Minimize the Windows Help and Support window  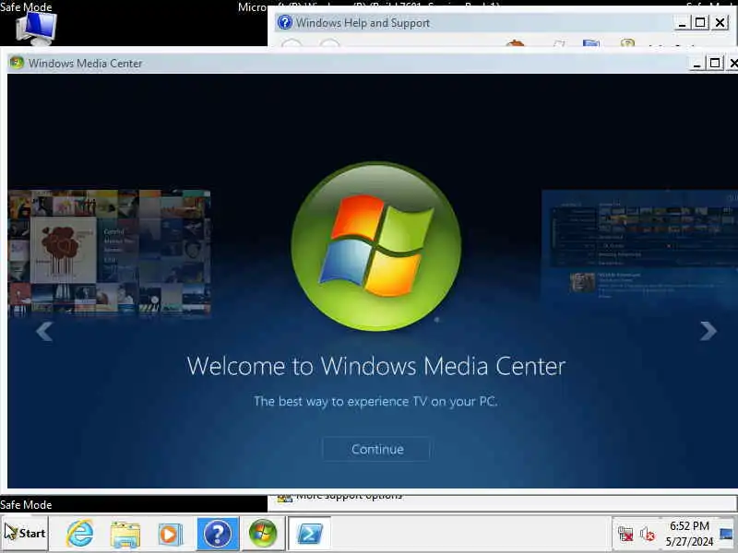[x=682, y=22]
